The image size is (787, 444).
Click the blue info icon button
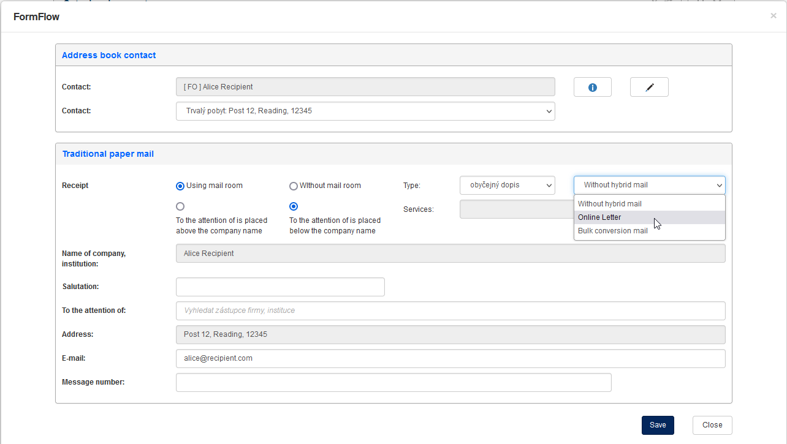coord(592,88)
